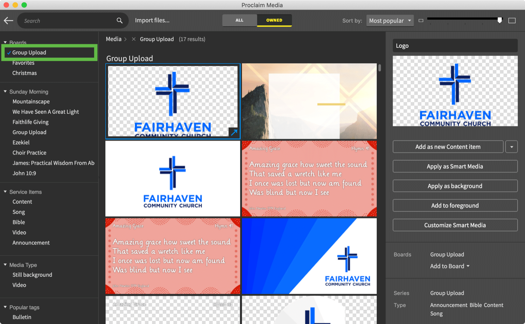Select Choir Practice item
The height and width of the screenshot is (324, 525).
tap(29, 153)
